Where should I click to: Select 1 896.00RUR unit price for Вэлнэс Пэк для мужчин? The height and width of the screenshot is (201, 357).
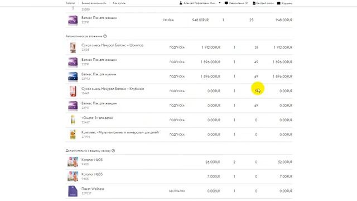(x=210, y=76)
